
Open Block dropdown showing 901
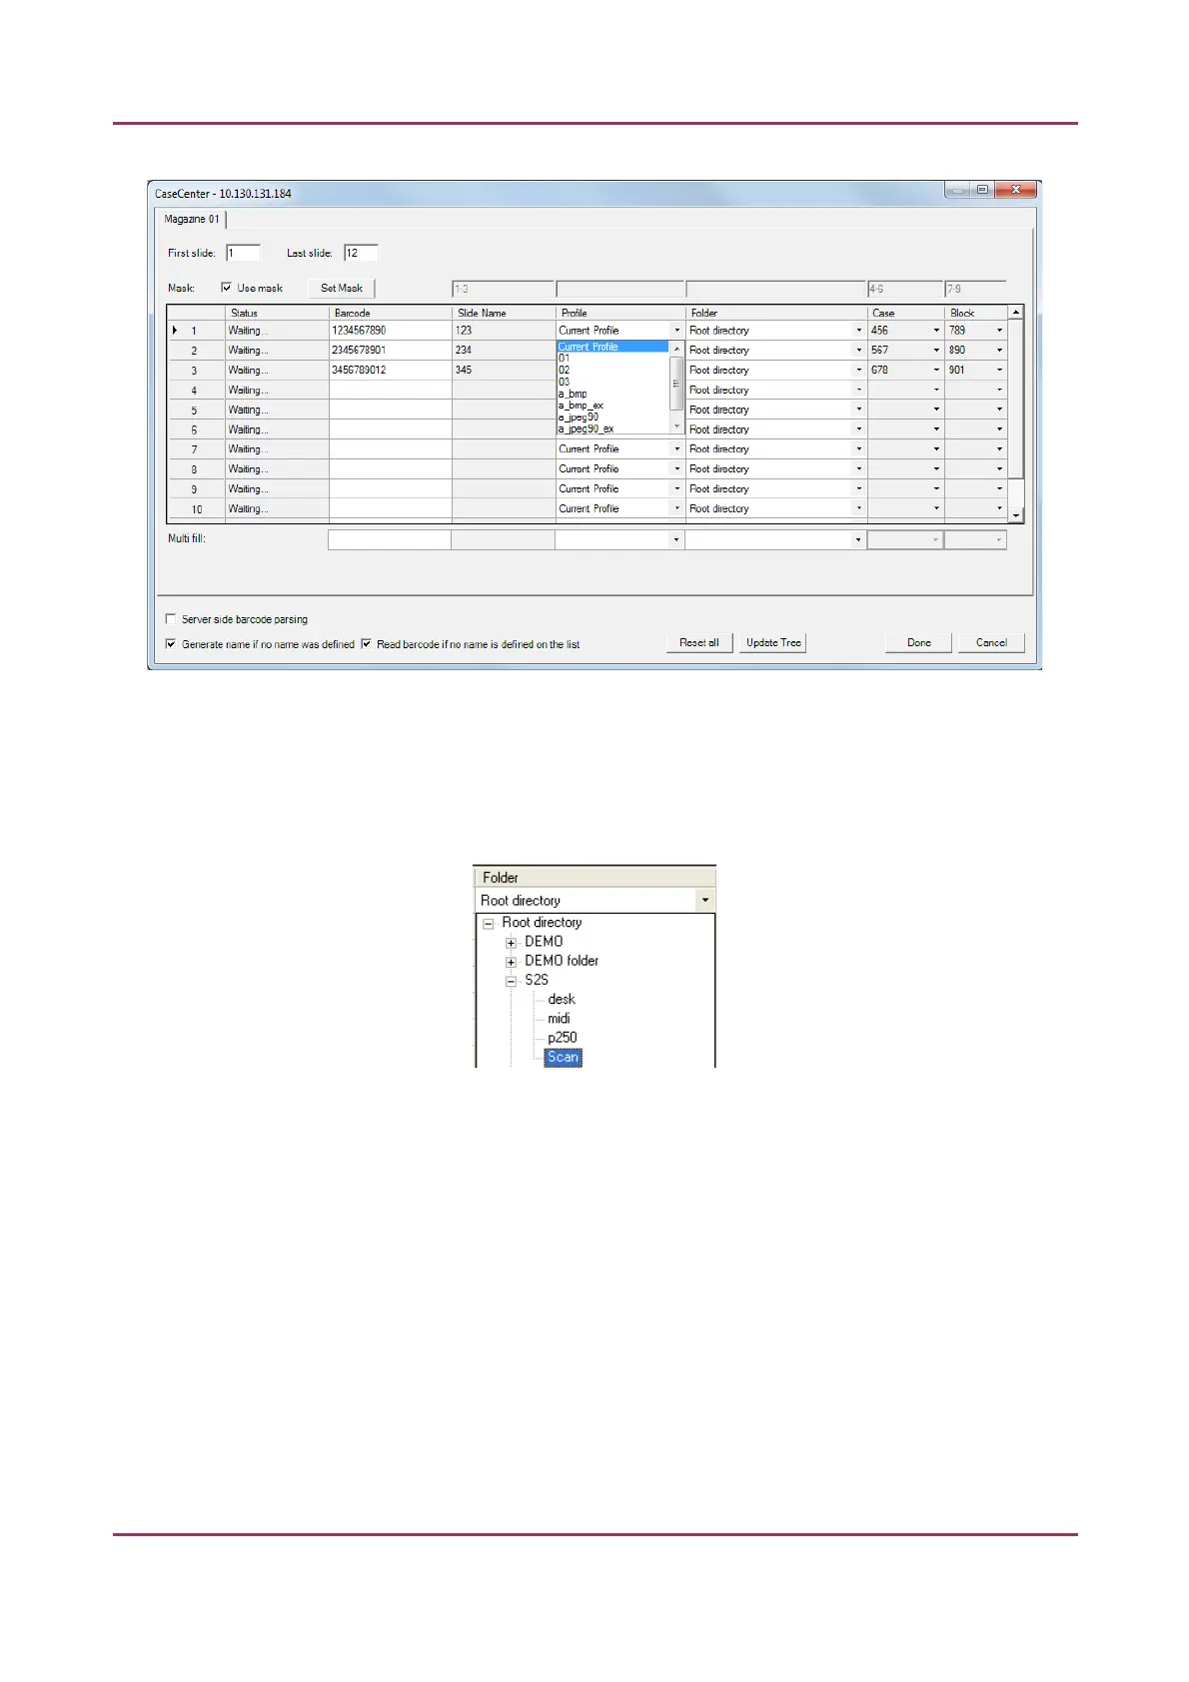[x=999, y=371]
